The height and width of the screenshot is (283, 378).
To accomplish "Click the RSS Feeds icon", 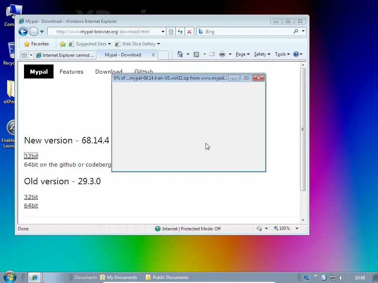I will tap(196, 55).
